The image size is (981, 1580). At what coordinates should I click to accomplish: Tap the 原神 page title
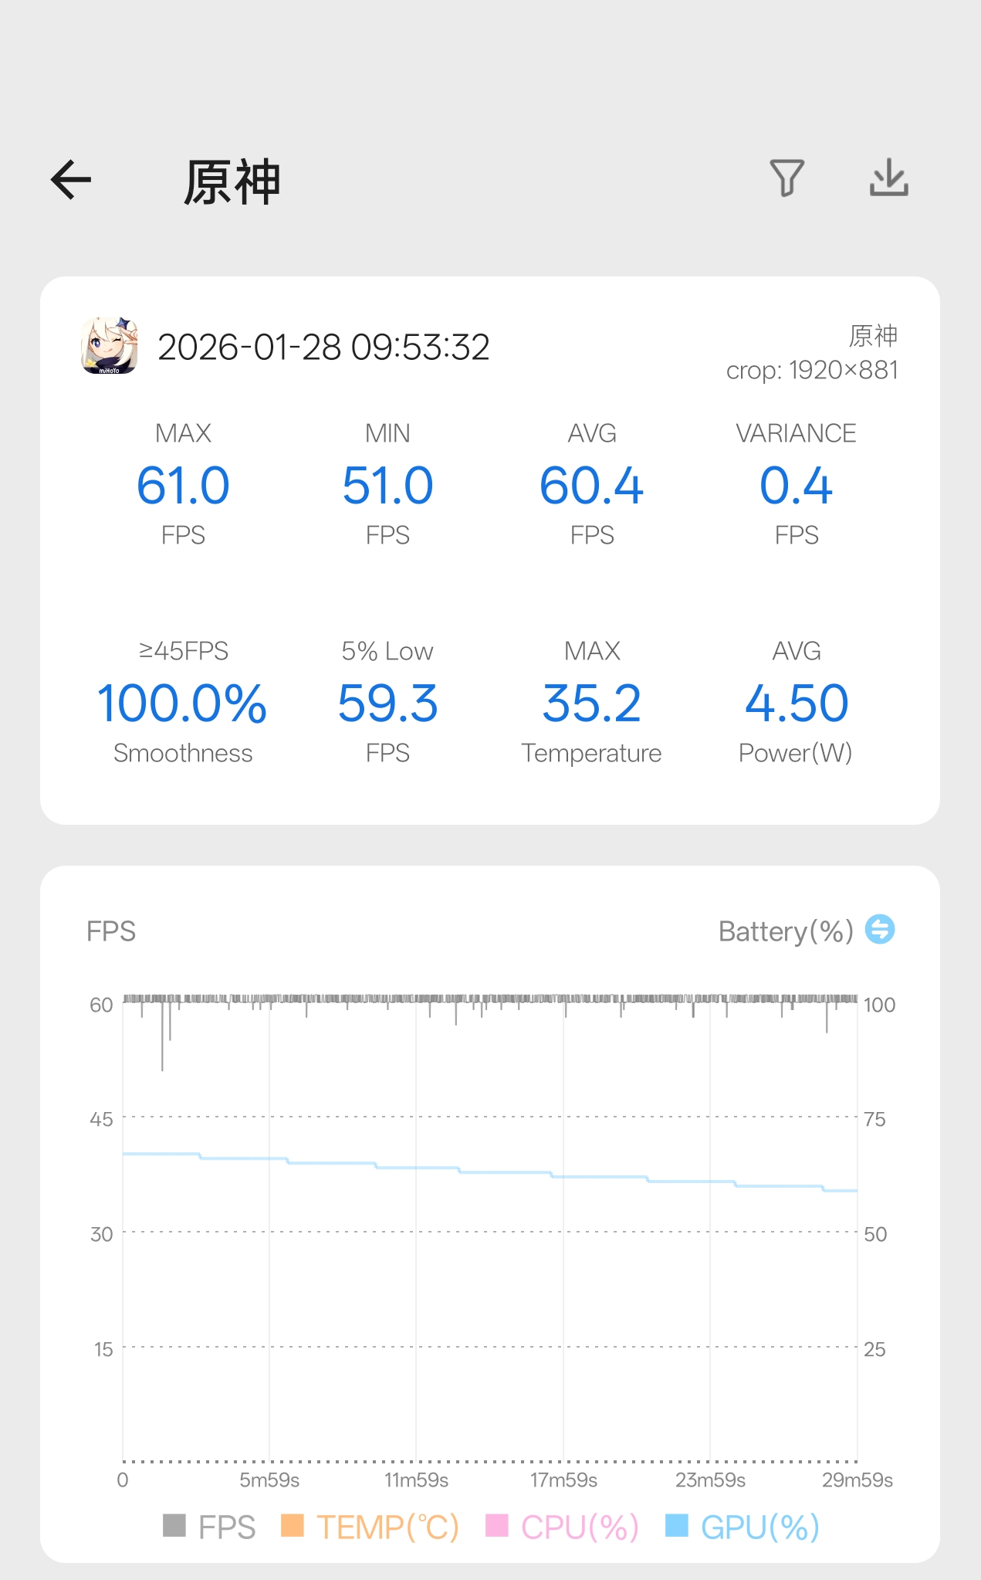232,183
